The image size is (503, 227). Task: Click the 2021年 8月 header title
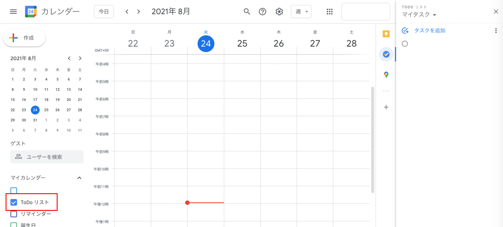tap(170, 11)
